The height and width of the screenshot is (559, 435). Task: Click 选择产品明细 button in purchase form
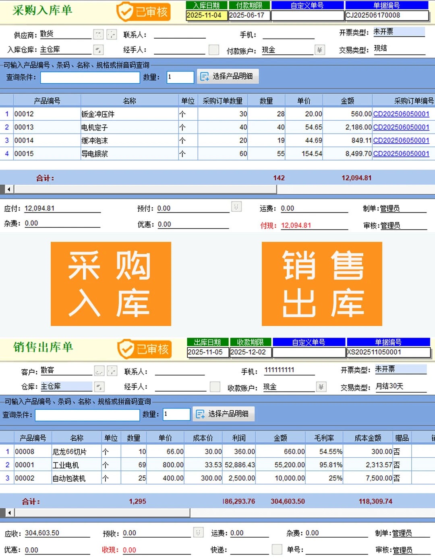[x=228, y=76]
